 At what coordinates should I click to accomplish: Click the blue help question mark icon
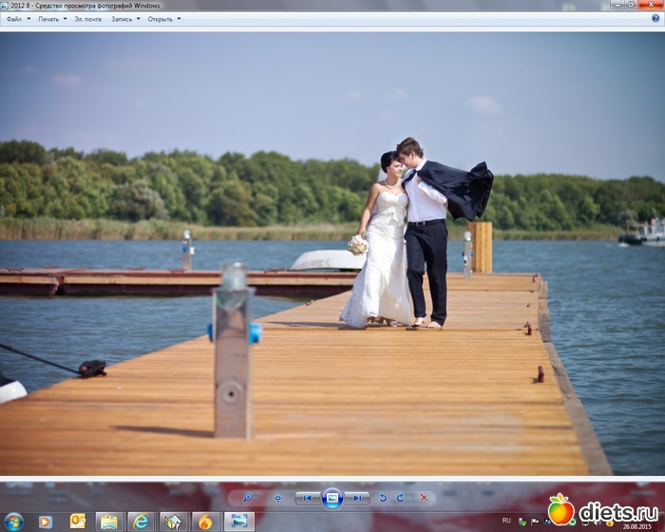click(655, 18)
